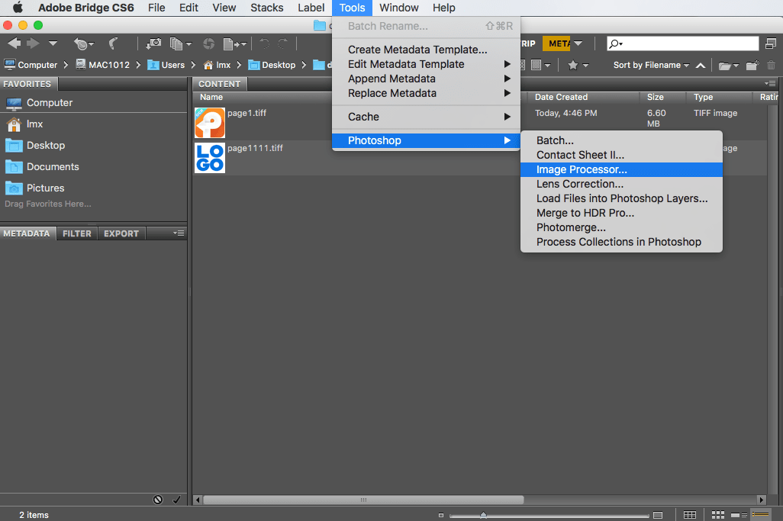Click the cancel circle icon in Metadata panel

click(x=158, y=500)
